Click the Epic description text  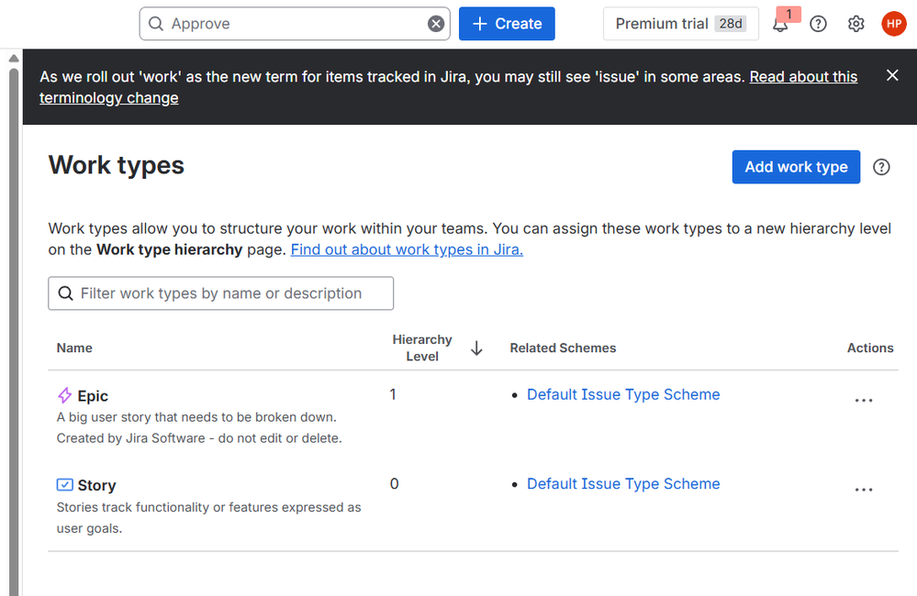pos(199,427)
